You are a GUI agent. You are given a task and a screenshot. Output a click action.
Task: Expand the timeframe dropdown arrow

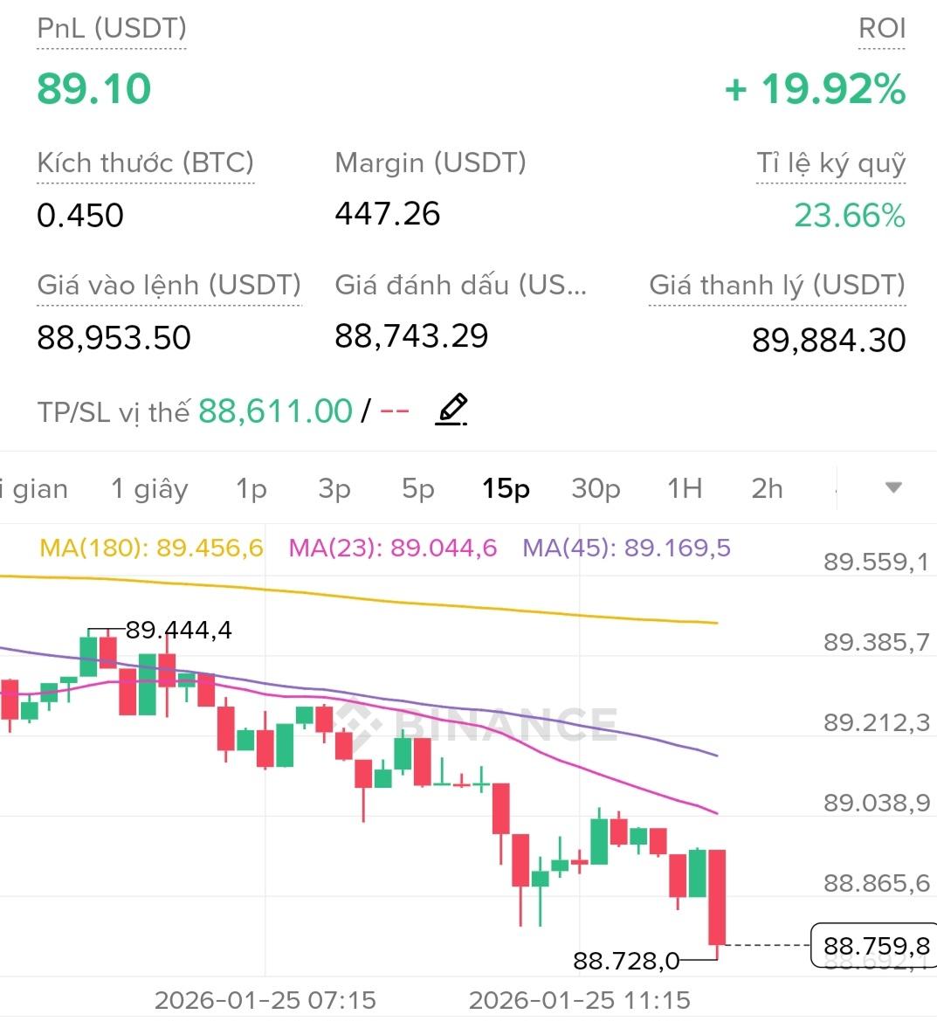(x=892, y=487)
